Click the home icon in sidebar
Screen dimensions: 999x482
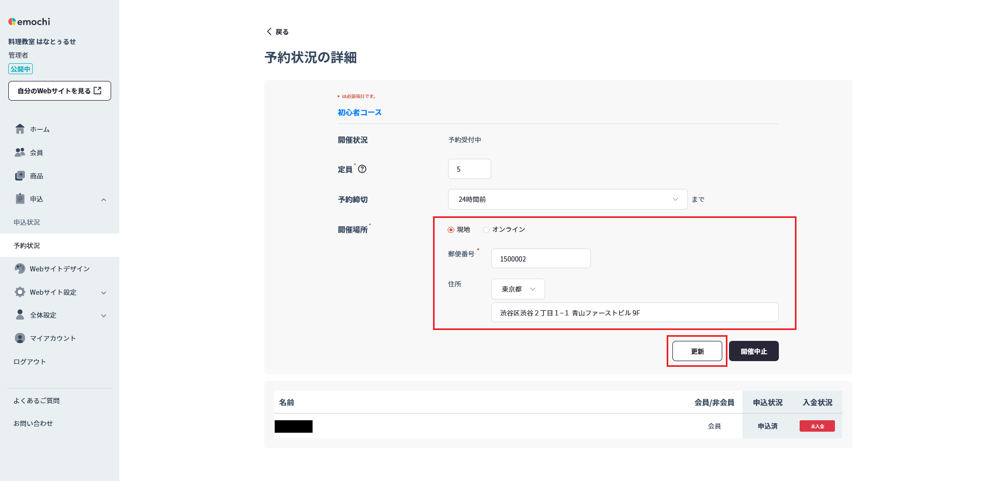pos(20,129)
